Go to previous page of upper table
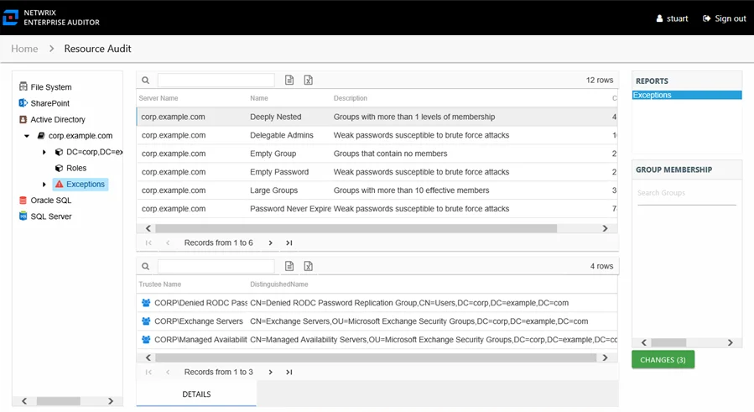Image resolution: width=754 pixels, height=412 pixels. tap(168, 243)
